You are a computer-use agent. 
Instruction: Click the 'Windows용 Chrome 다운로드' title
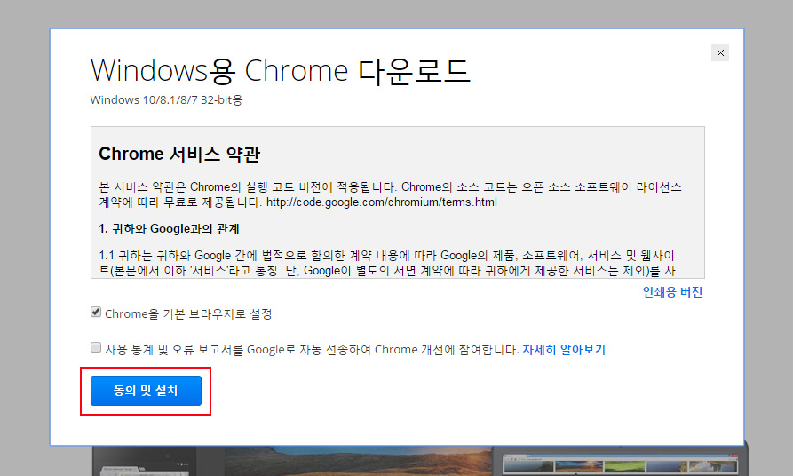(x=281, y=70)
